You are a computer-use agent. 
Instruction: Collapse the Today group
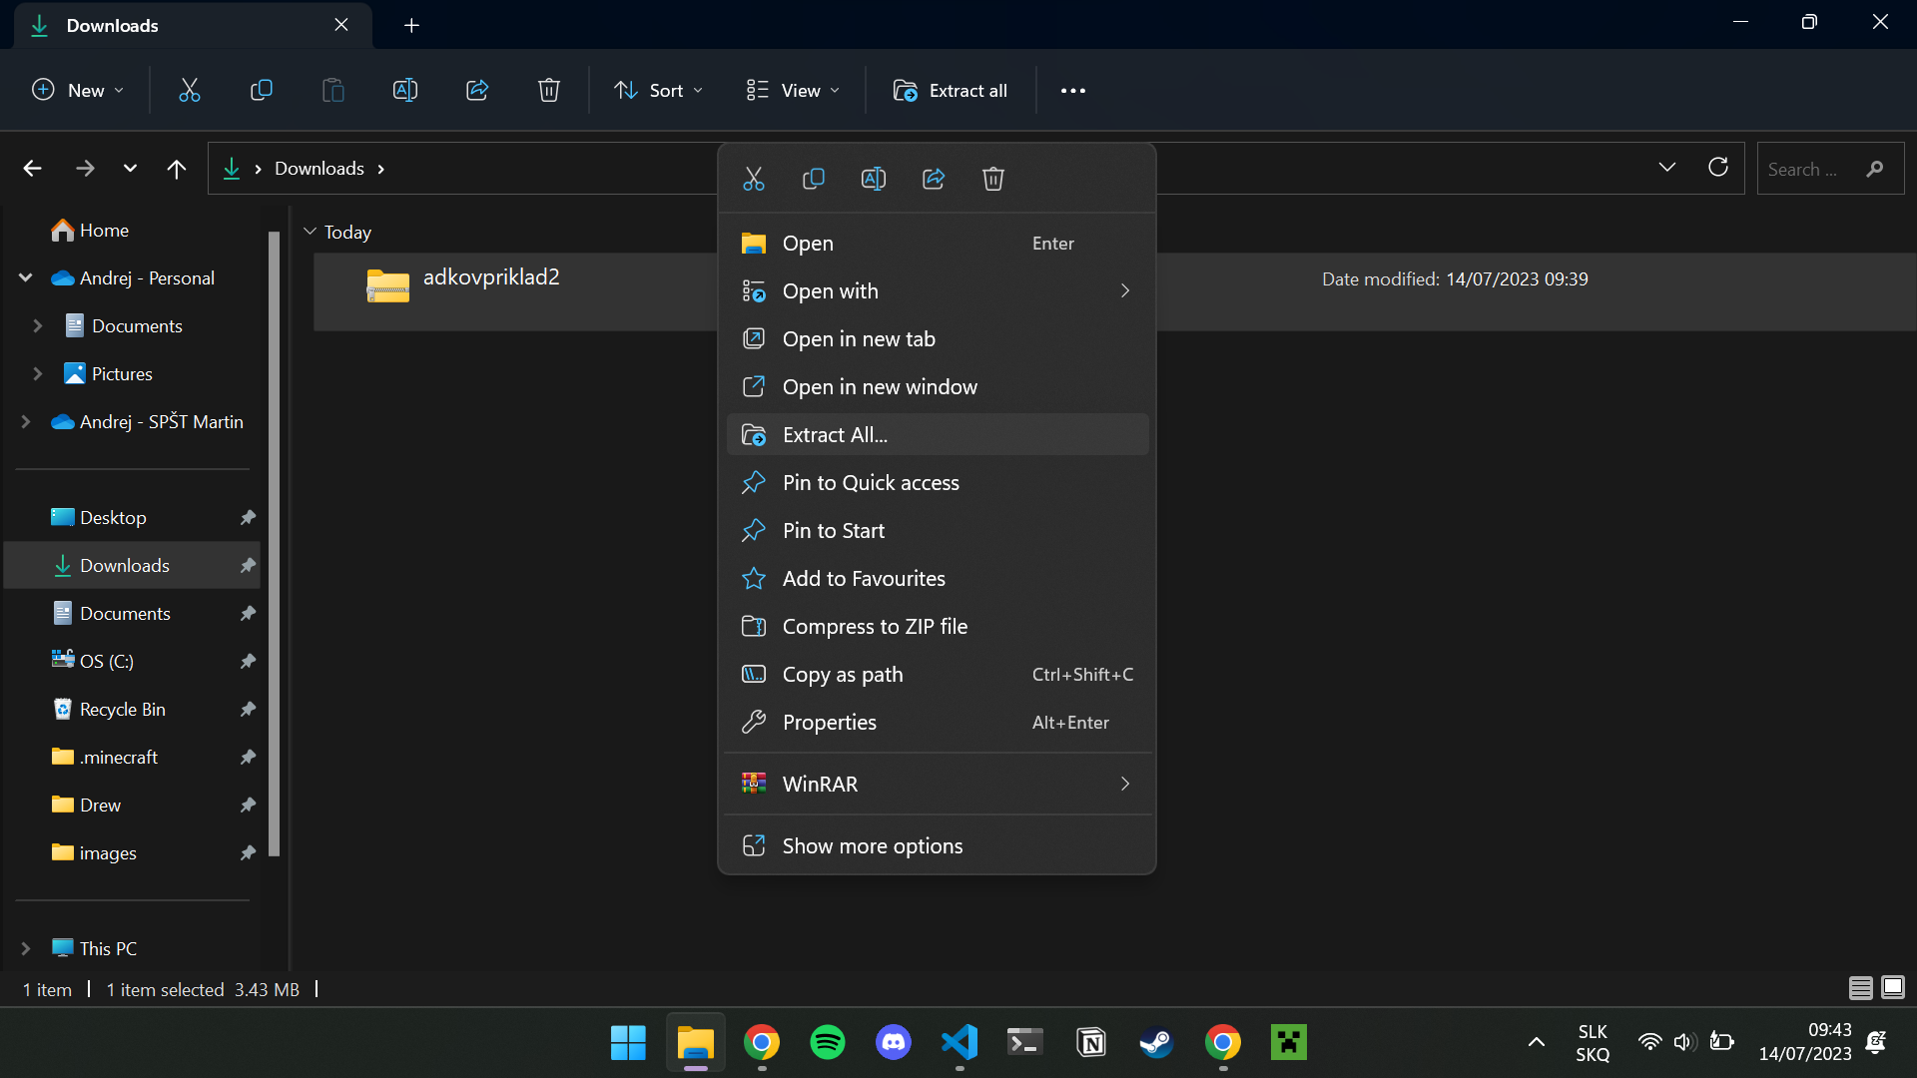[310, 232]
